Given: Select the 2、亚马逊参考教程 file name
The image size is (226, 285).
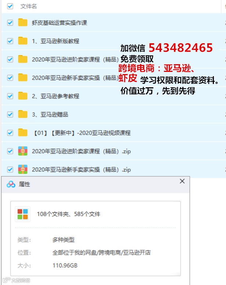Looking at the screenshot, I should point(55,96).
